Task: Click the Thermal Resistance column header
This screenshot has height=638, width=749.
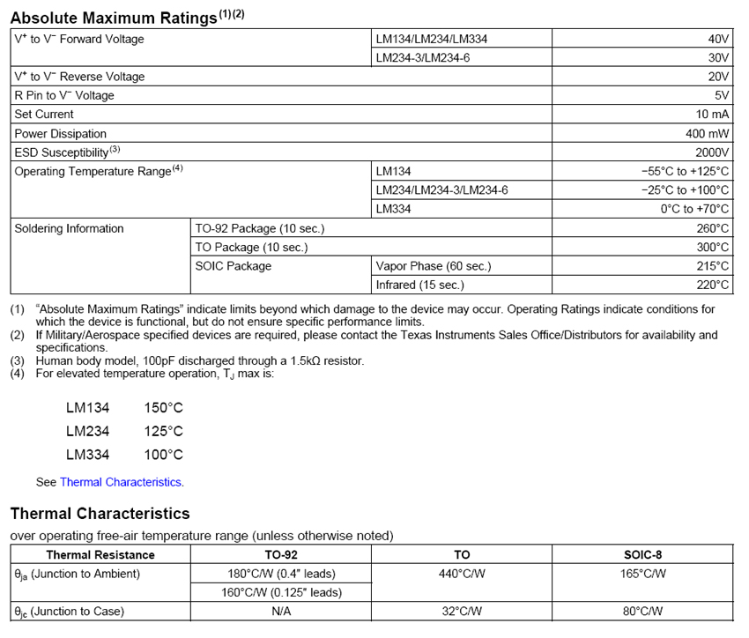Action: coord(100,555)
